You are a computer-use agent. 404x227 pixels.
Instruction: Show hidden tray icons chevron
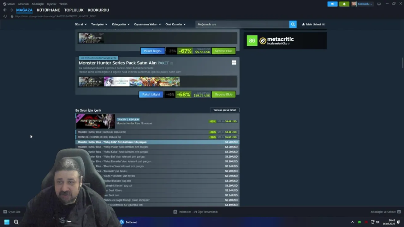point(353,222)
